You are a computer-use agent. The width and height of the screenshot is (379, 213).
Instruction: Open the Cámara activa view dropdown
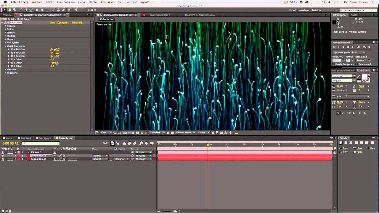coord(185,133)
